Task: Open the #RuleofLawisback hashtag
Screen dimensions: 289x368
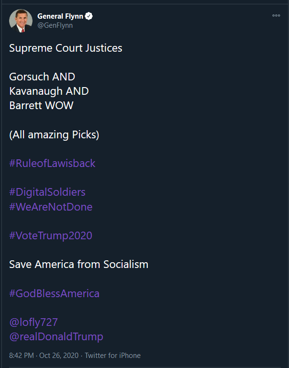Action: (52, 163)
